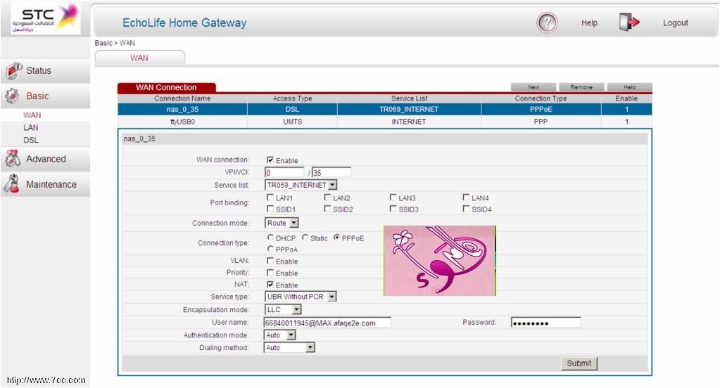The image size is (720, 388).
Task: Select the WAN submenu item
Action: (32, 115)
